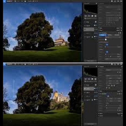Click the blue app icon in lower window's toolbar
The image size is (126, 126).
[x=4, y=64]
